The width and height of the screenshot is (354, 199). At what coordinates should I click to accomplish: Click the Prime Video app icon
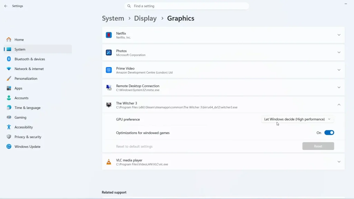(109, 70)
